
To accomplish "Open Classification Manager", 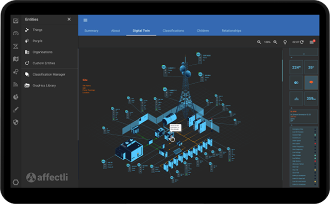I will 49,75.
